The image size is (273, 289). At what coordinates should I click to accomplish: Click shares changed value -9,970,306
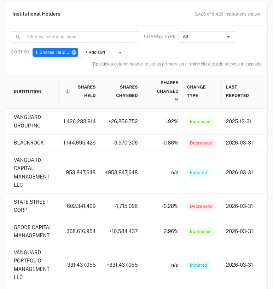point(125,143)
